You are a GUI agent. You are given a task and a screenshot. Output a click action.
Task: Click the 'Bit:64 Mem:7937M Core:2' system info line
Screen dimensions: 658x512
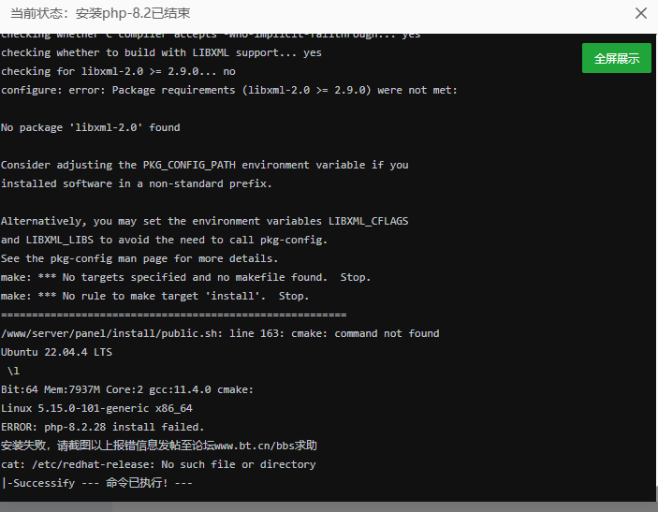pyautogui.click(x=127, y=389)
